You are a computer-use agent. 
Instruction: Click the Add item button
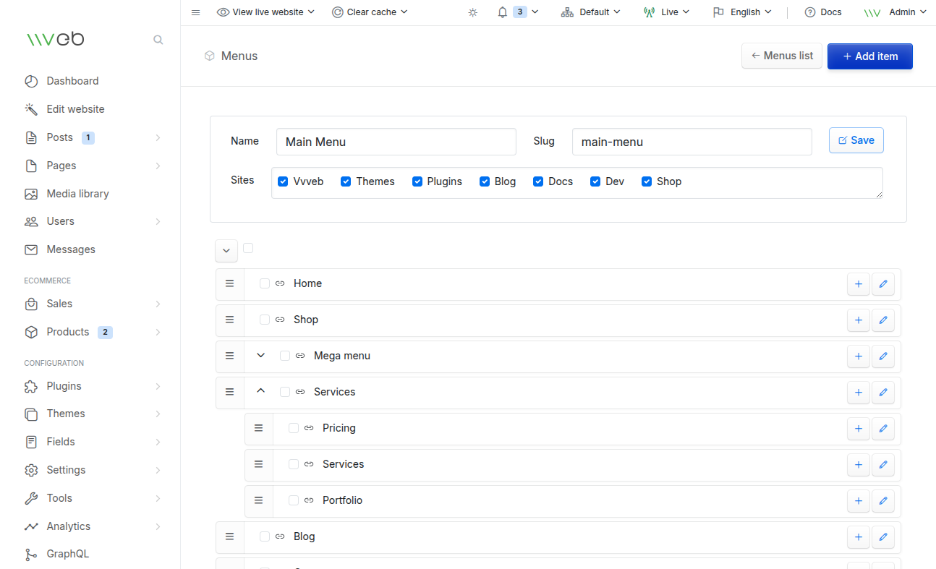point(869,56)
